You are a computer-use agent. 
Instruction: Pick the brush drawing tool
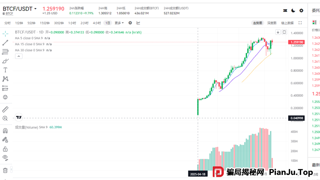[x=5, y=61]
